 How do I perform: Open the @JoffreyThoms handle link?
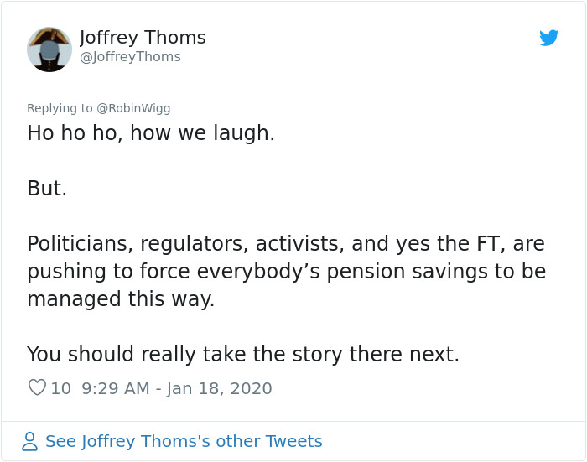(130, 57)
